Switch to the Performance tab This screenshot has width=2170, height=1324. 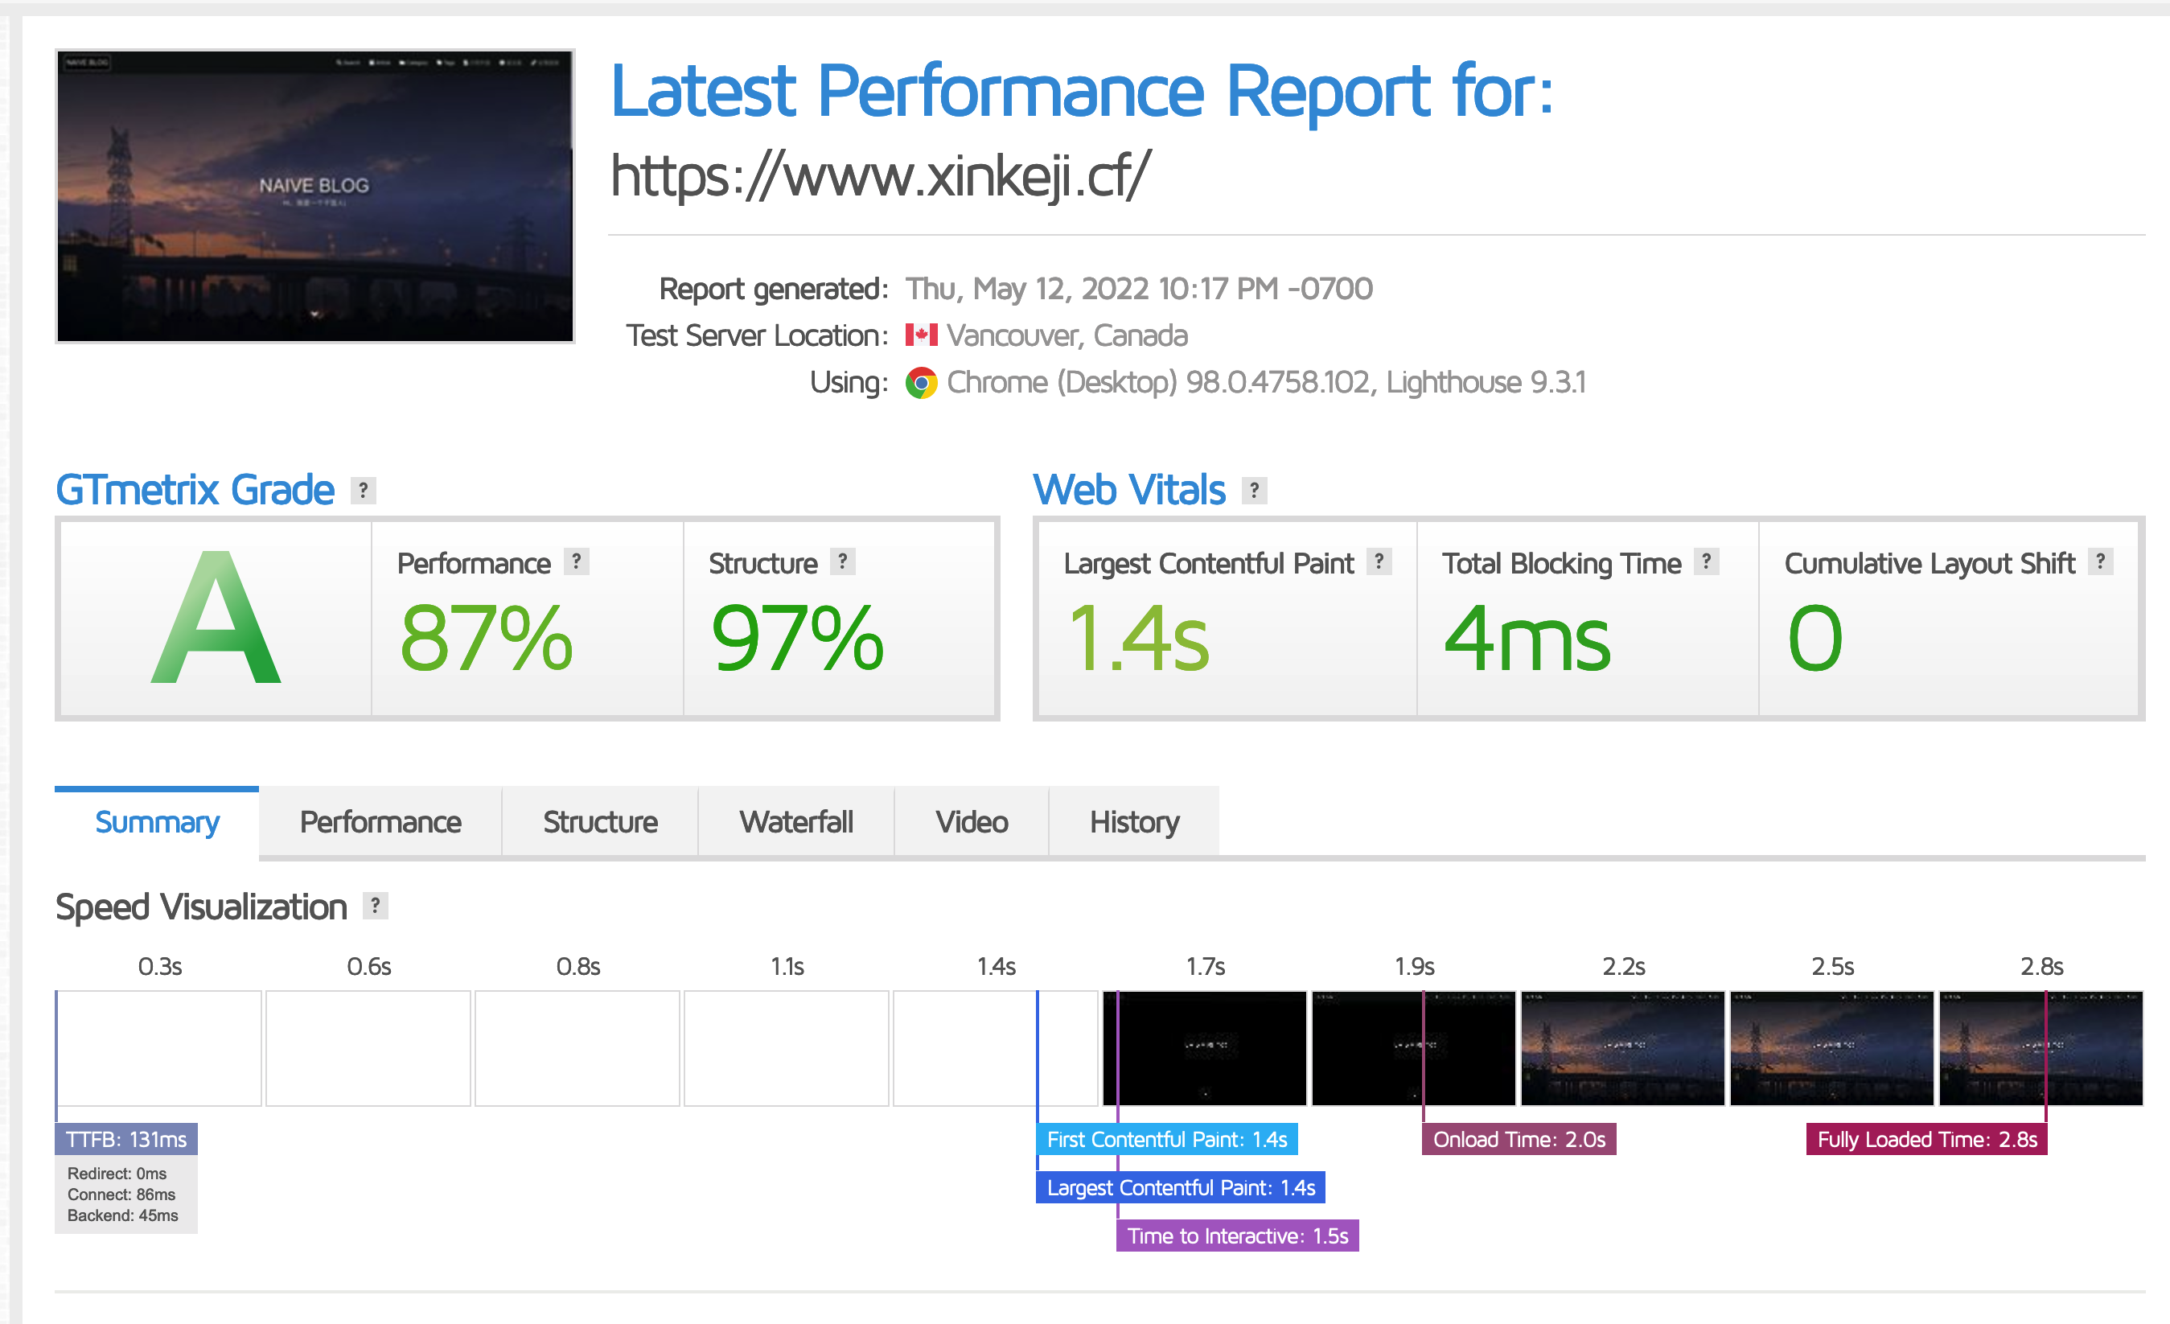point(380,822)
